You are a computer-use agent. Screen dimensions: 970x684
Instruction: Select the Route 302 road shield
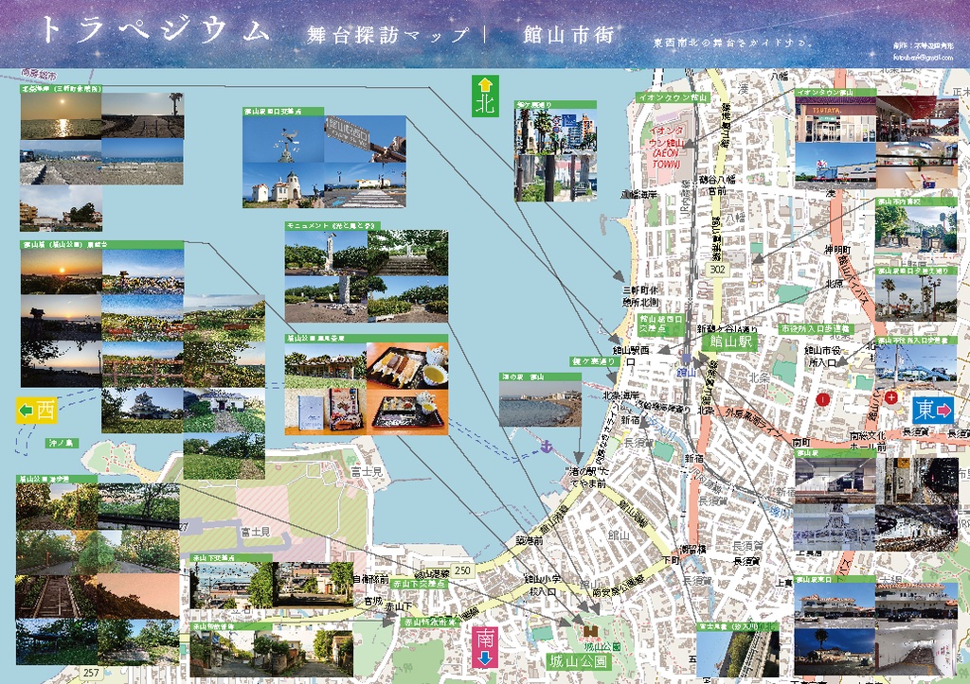tap(718, 270)
